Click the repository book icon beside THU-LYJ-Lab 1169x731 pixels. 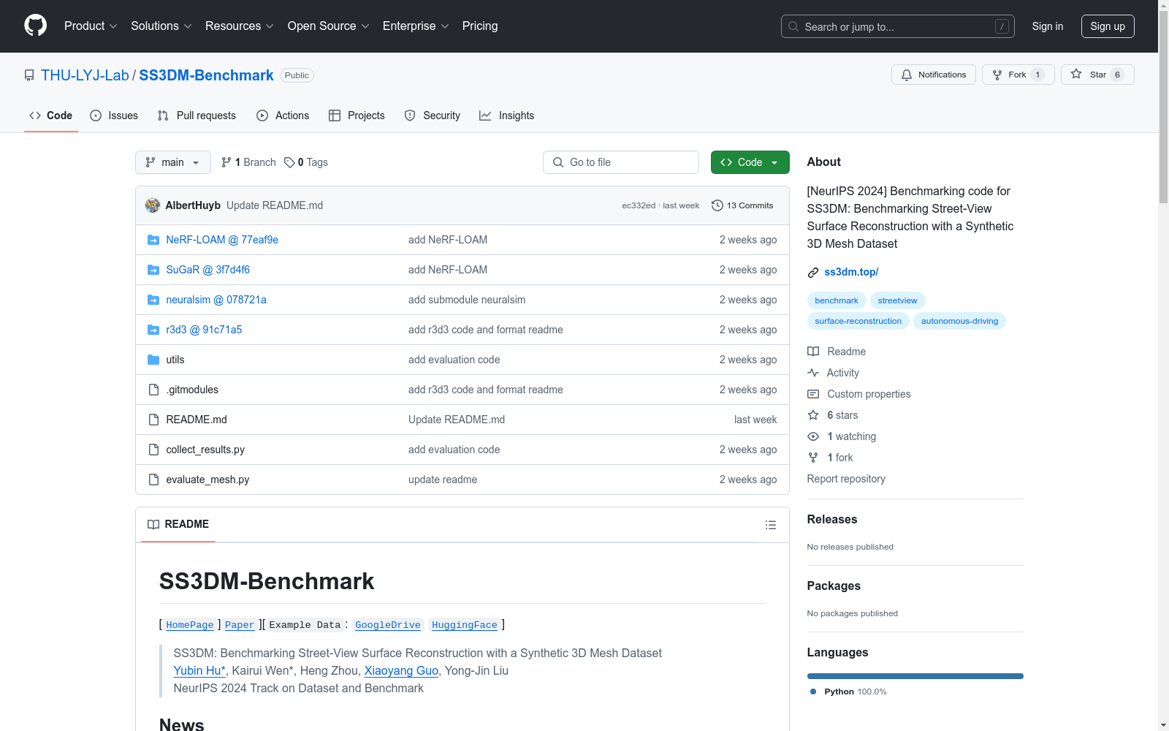[29, 75]
